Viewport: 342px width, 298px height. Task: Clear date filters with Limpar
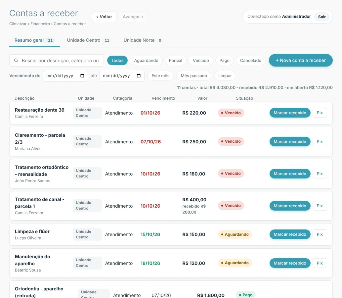tap(225, 76)
